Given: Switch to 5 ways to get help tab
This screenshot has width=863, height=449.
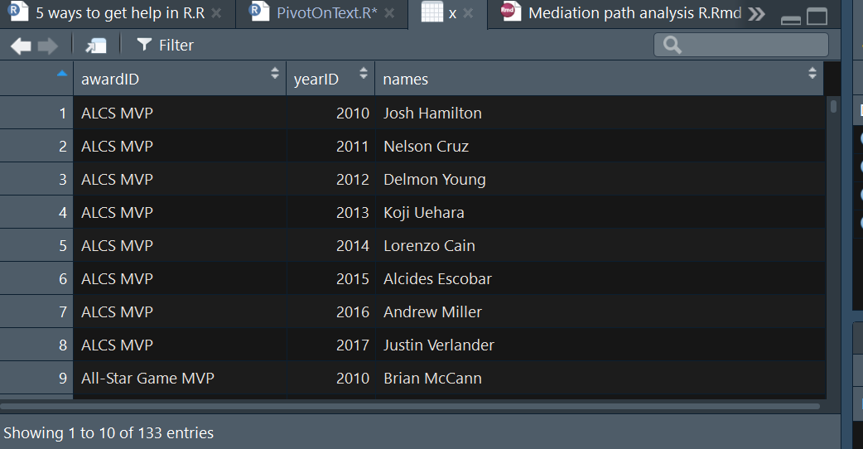Looking at the screenshot, I should (118, 13).
